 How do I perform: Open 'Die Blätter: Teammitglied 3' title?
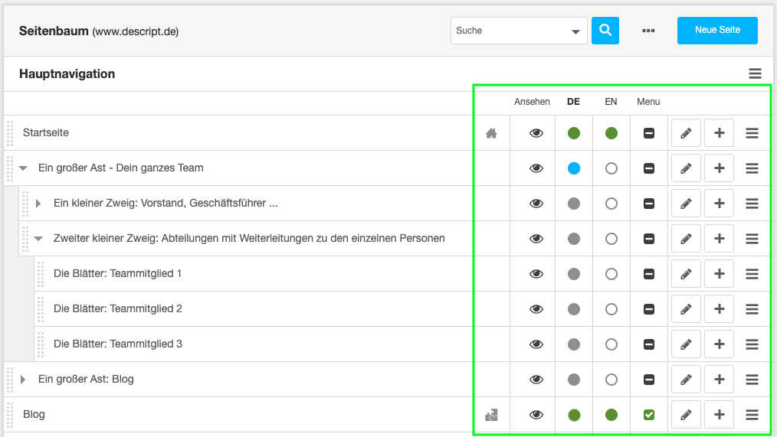coord(118,344)
